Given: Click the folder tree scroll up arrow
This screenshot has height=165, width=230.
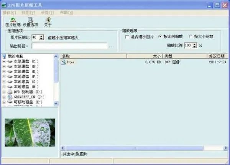Looking at the screenshot, I should point(56,56).
